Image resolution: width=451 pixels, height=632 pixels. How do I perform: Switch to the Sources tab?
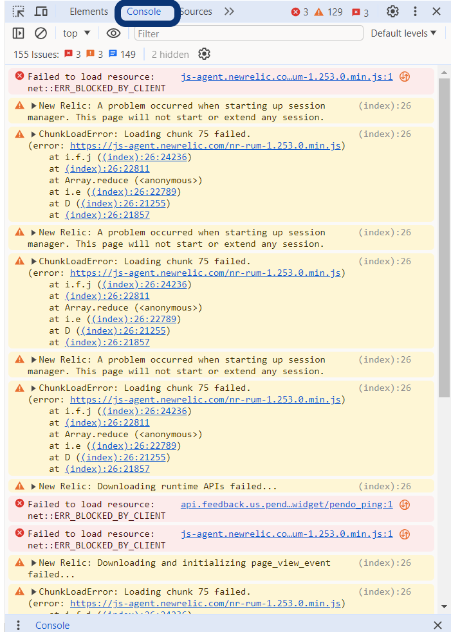click(196, 12)
